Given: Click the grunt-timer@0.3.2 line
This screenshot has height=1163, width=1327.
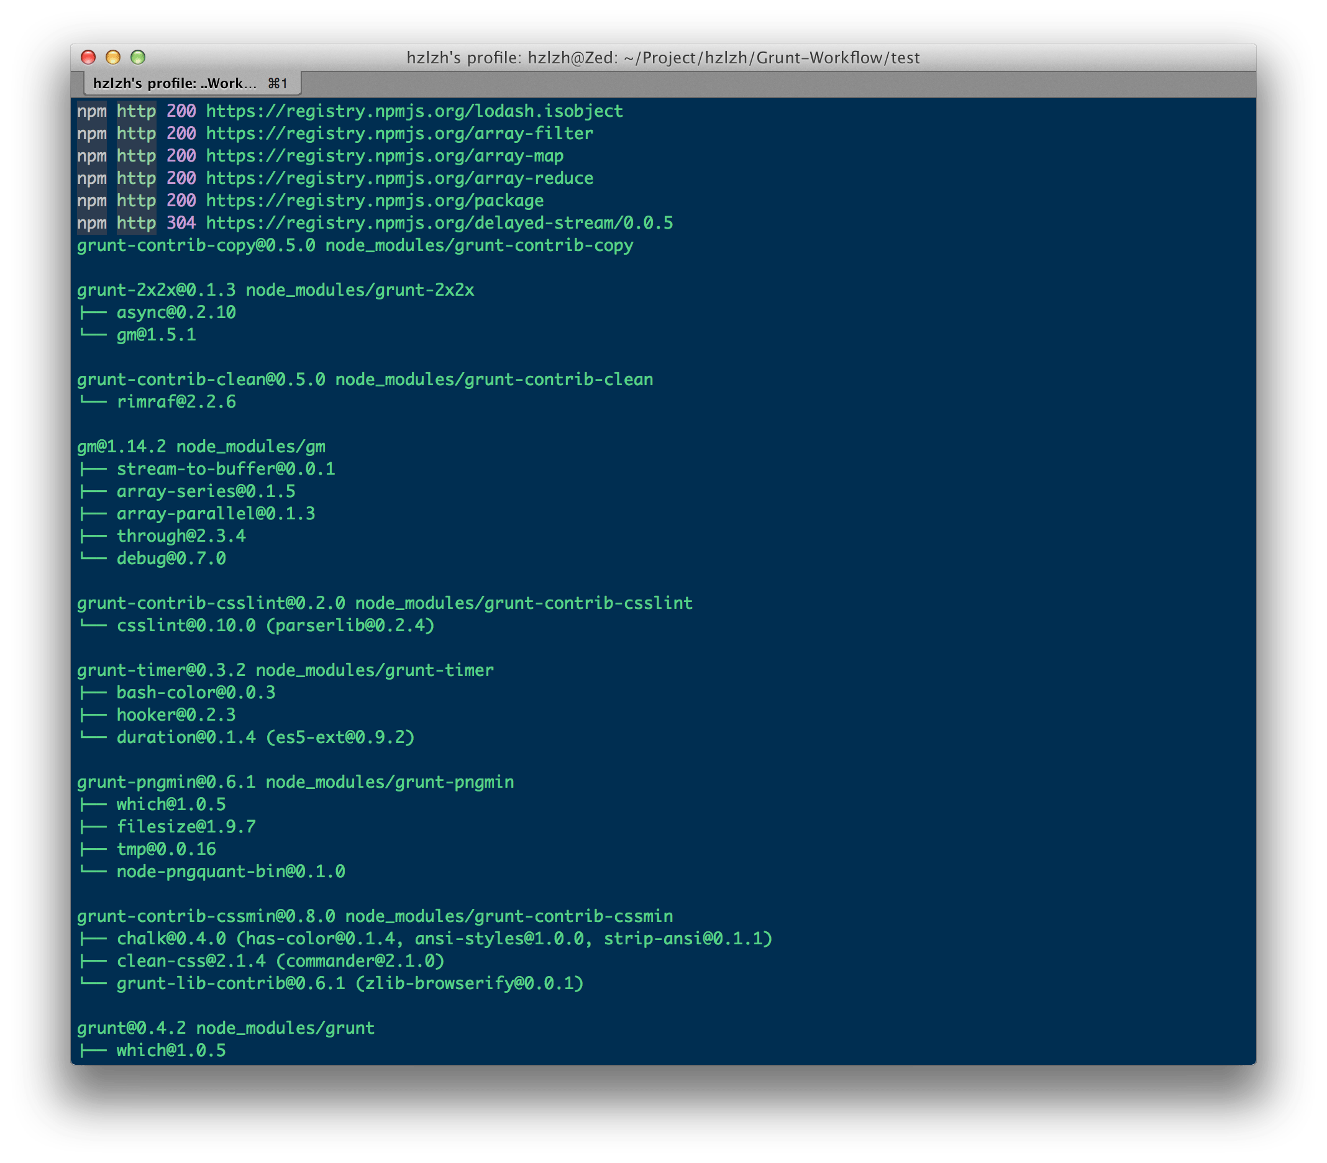Looking at the screenshot, I should [x=286, y=670].
